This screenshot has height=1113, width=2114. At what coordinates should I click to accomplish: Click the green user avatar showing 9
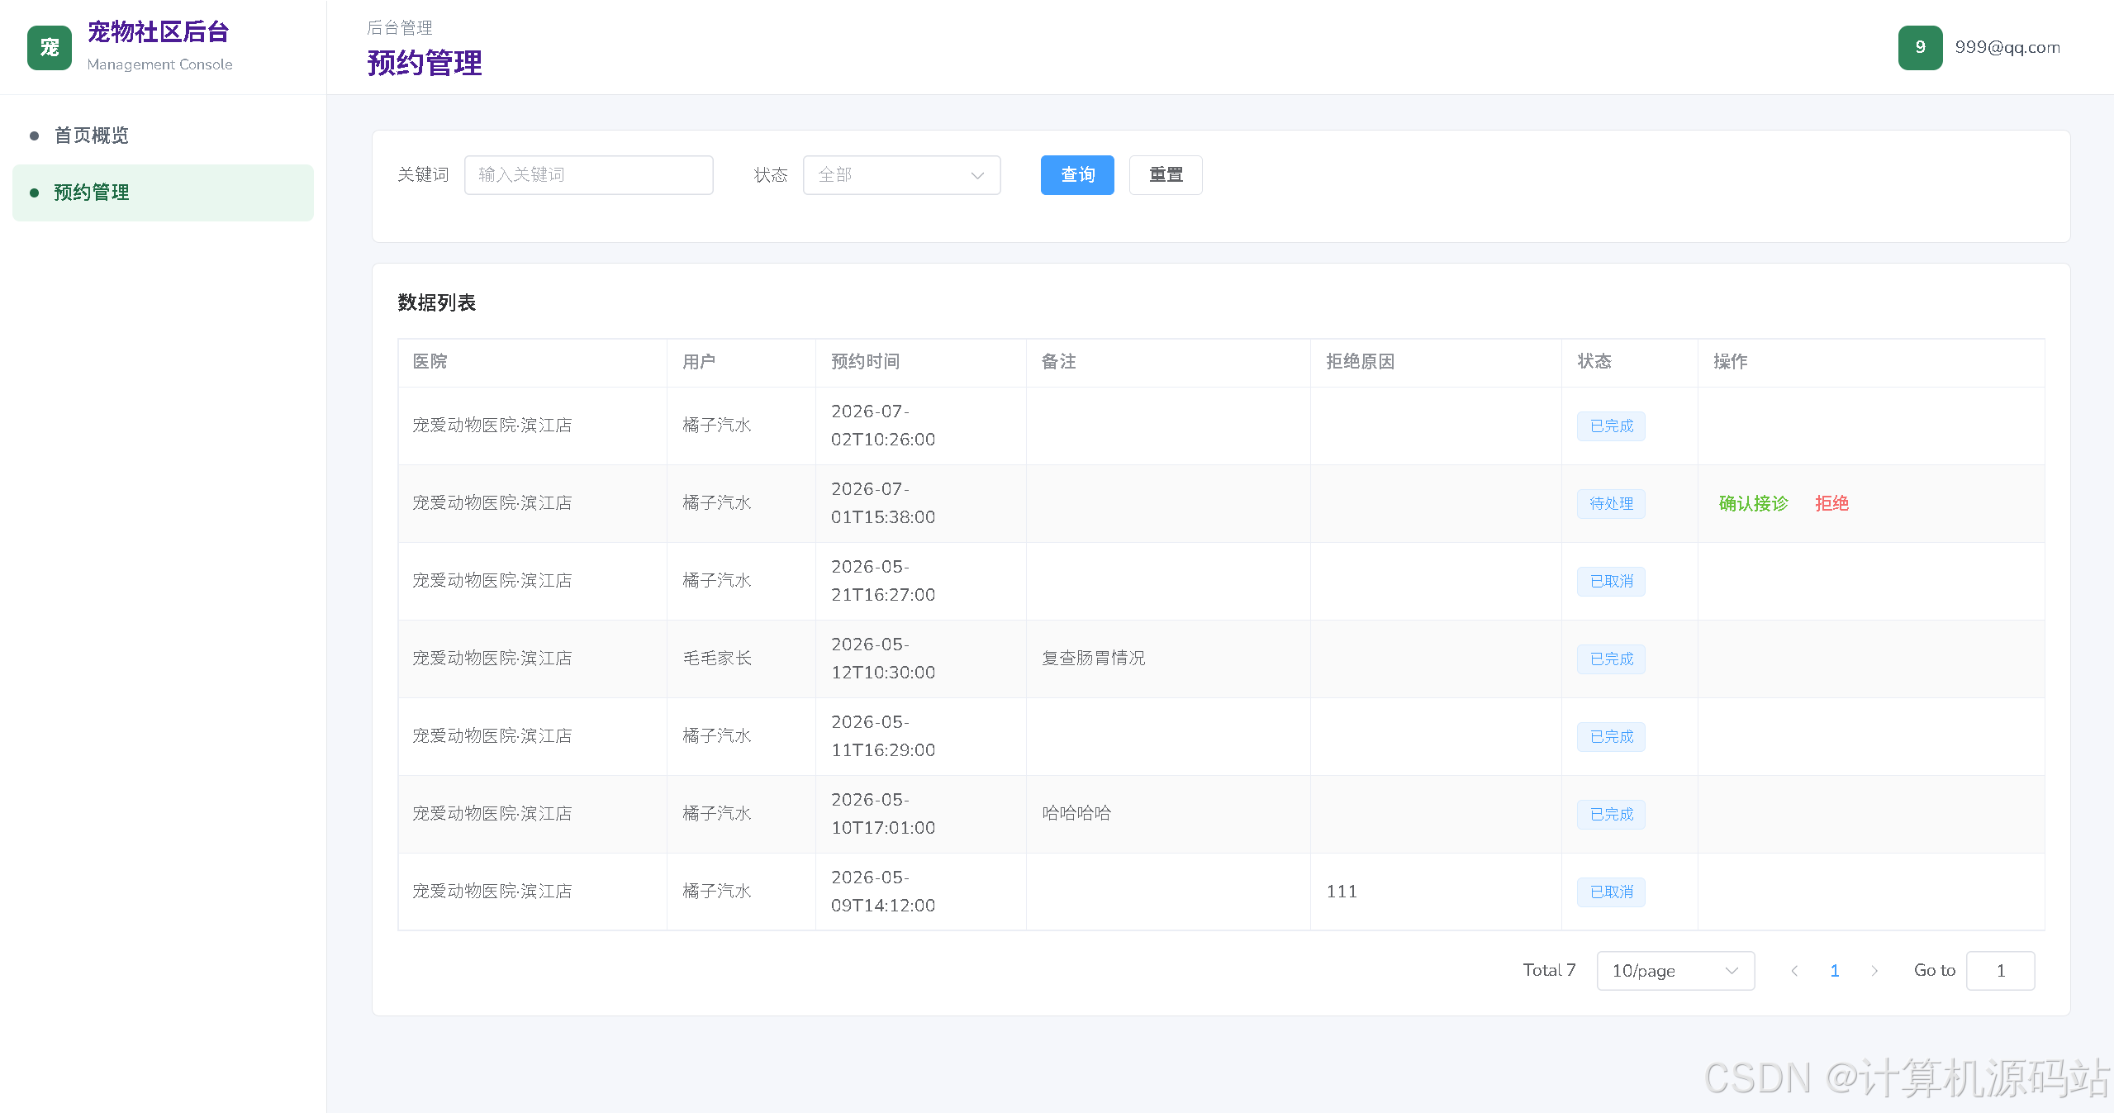1920,48
